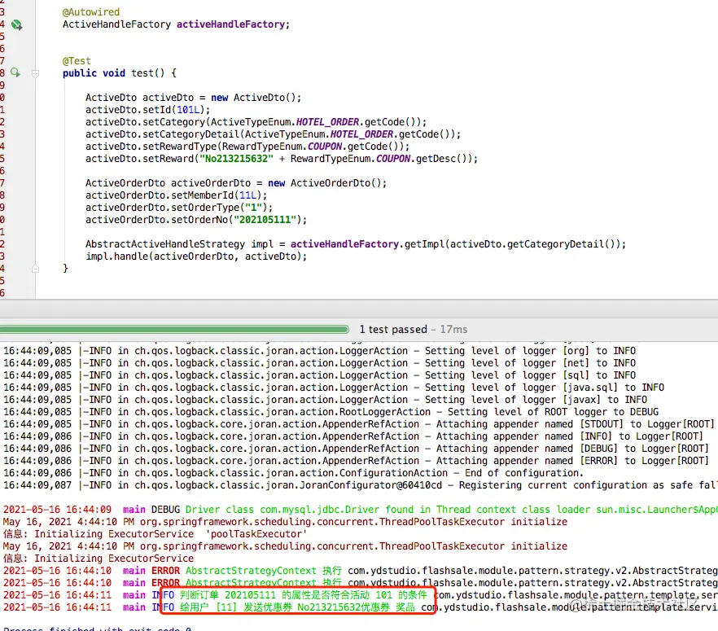This screenshot has height=631, width=718.
Task: Click the Spring bean gutter icon beside activeHandleFactory
Action: coord(16,24)
